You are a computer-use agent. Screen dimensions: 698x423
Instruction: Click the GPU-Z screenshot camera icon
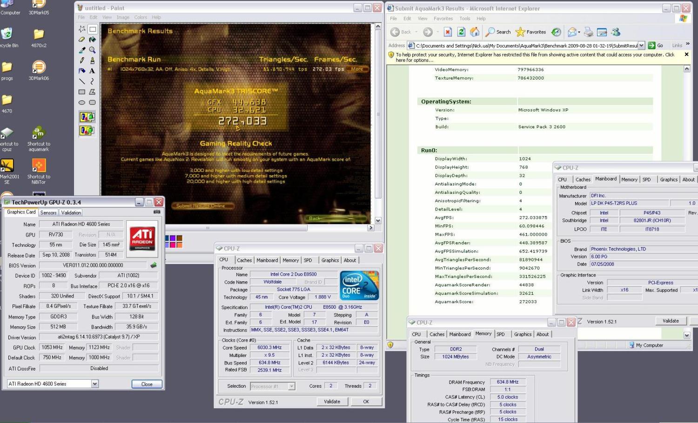point(157,212)
